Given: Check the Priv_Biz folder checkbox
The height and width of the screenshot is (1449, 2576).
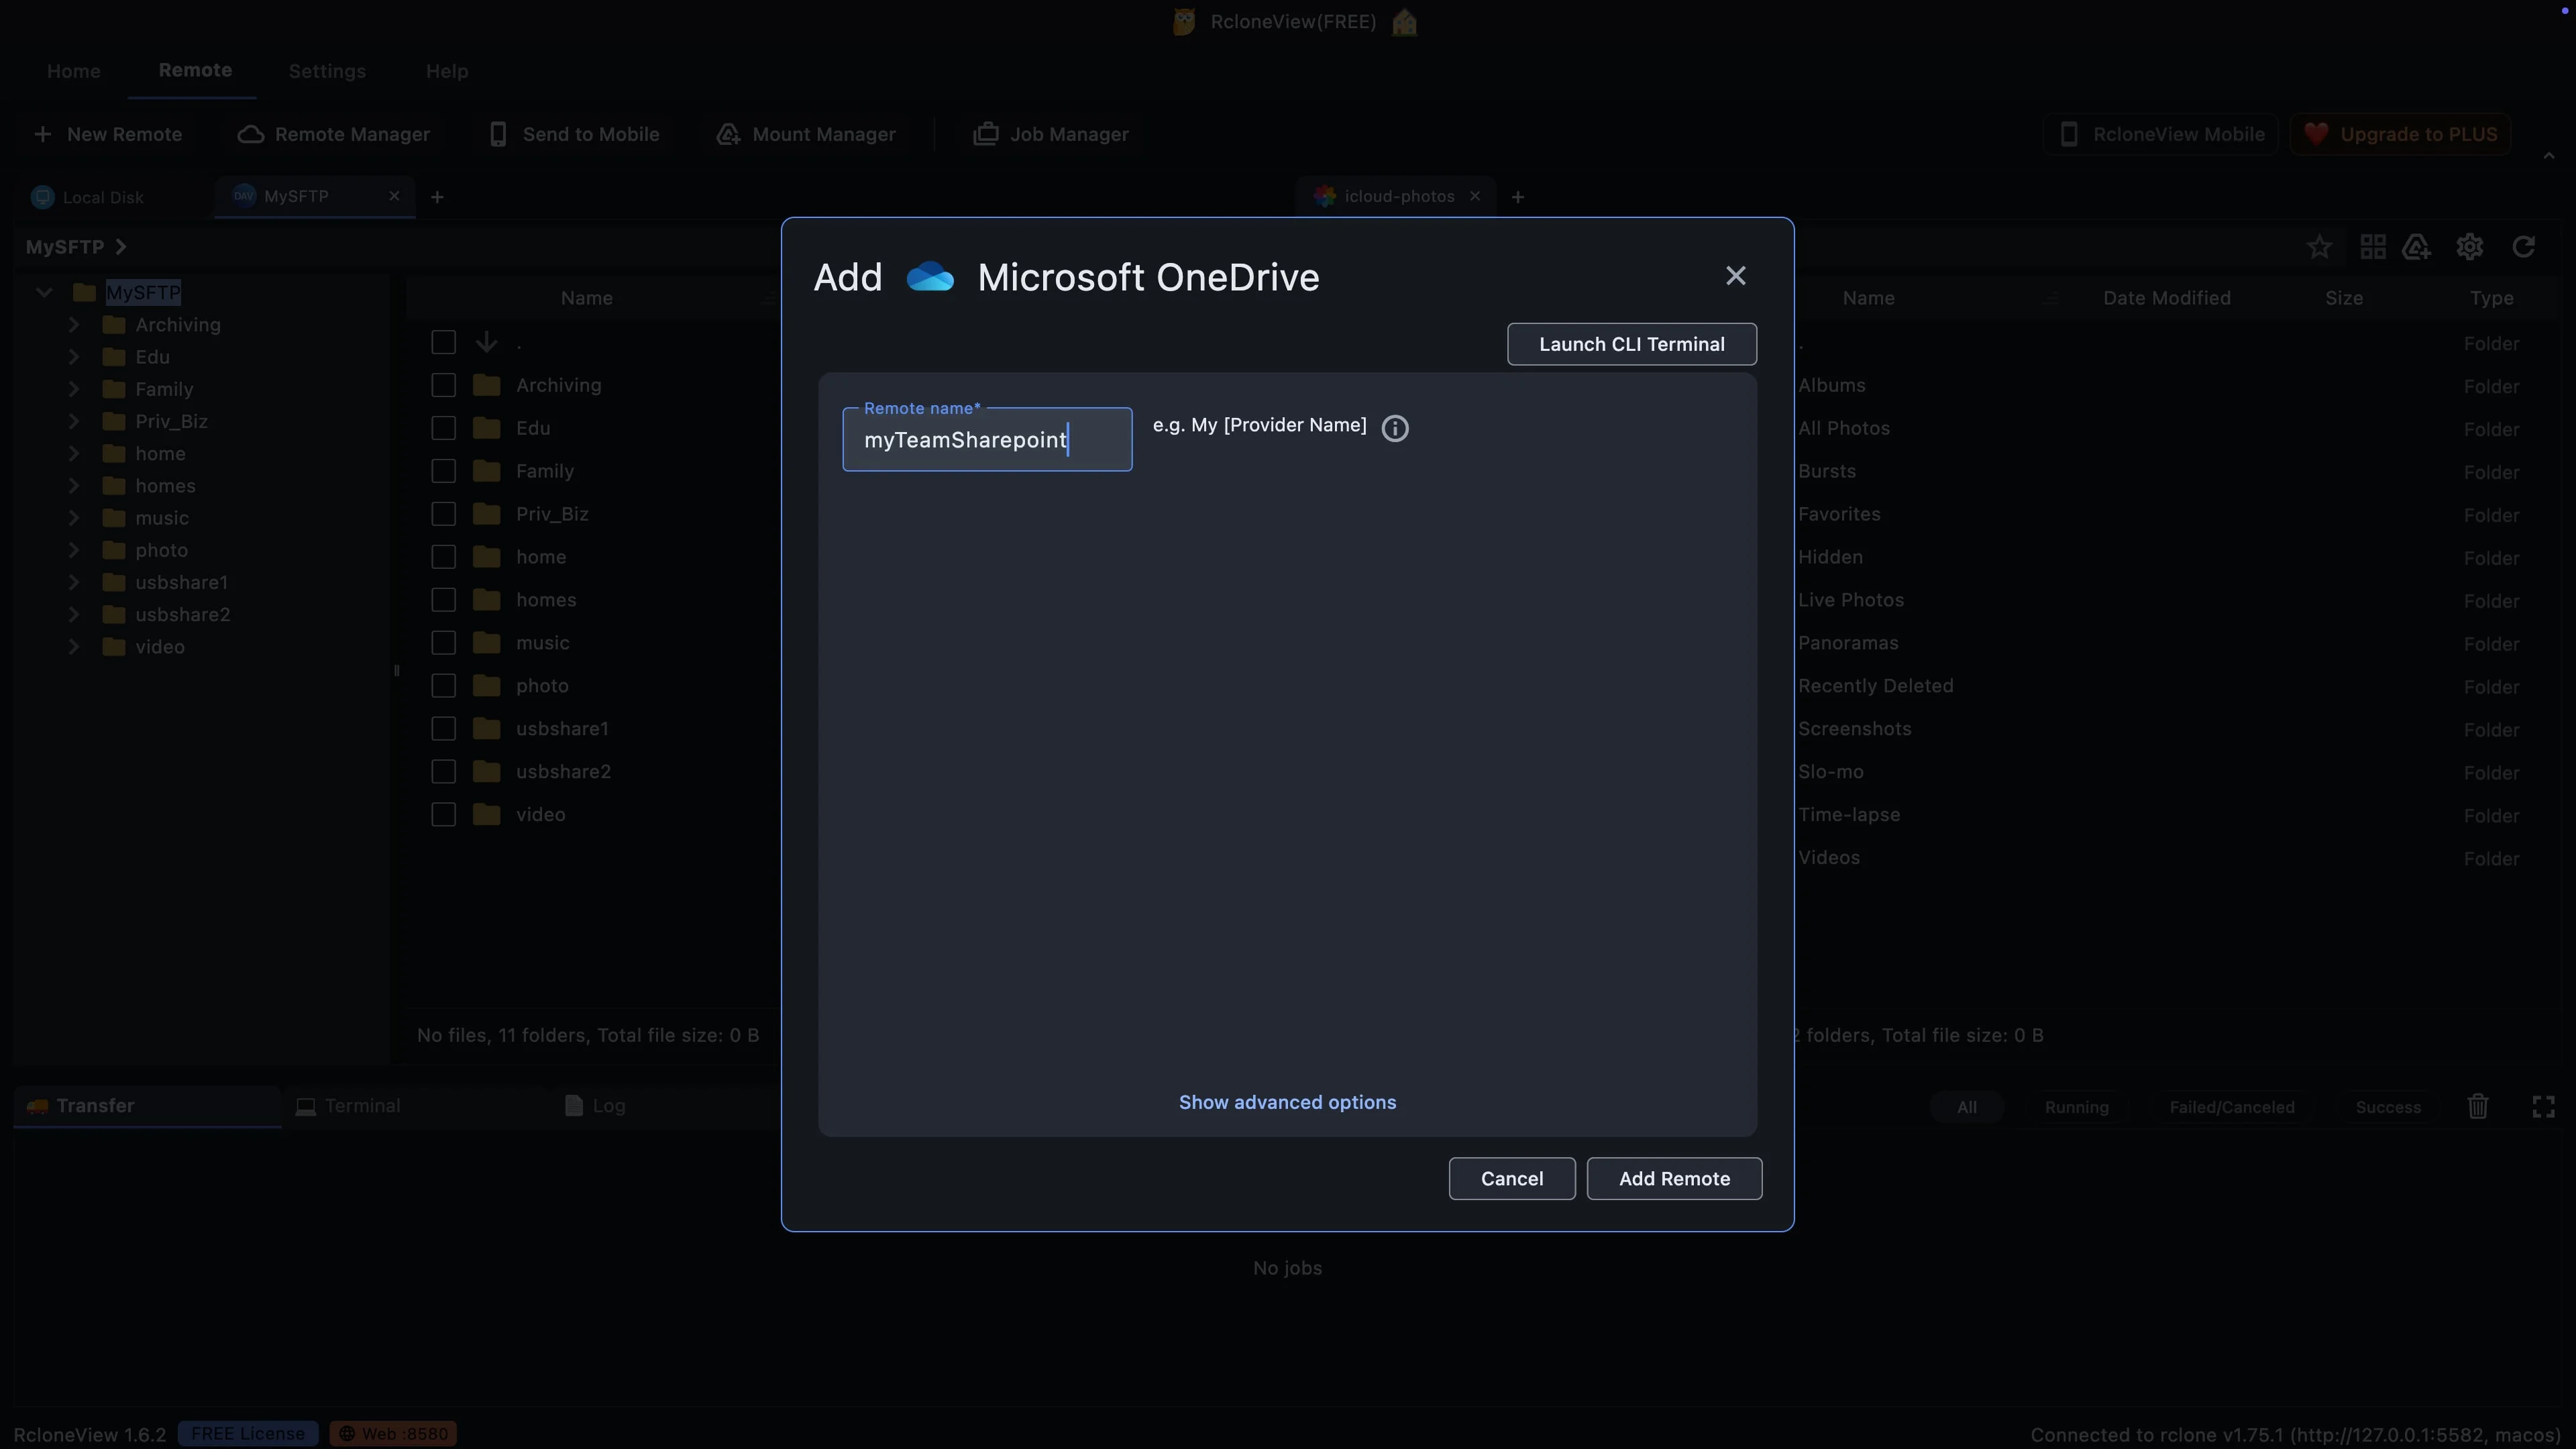Looking at the screenshot, I should click(443, 514).
